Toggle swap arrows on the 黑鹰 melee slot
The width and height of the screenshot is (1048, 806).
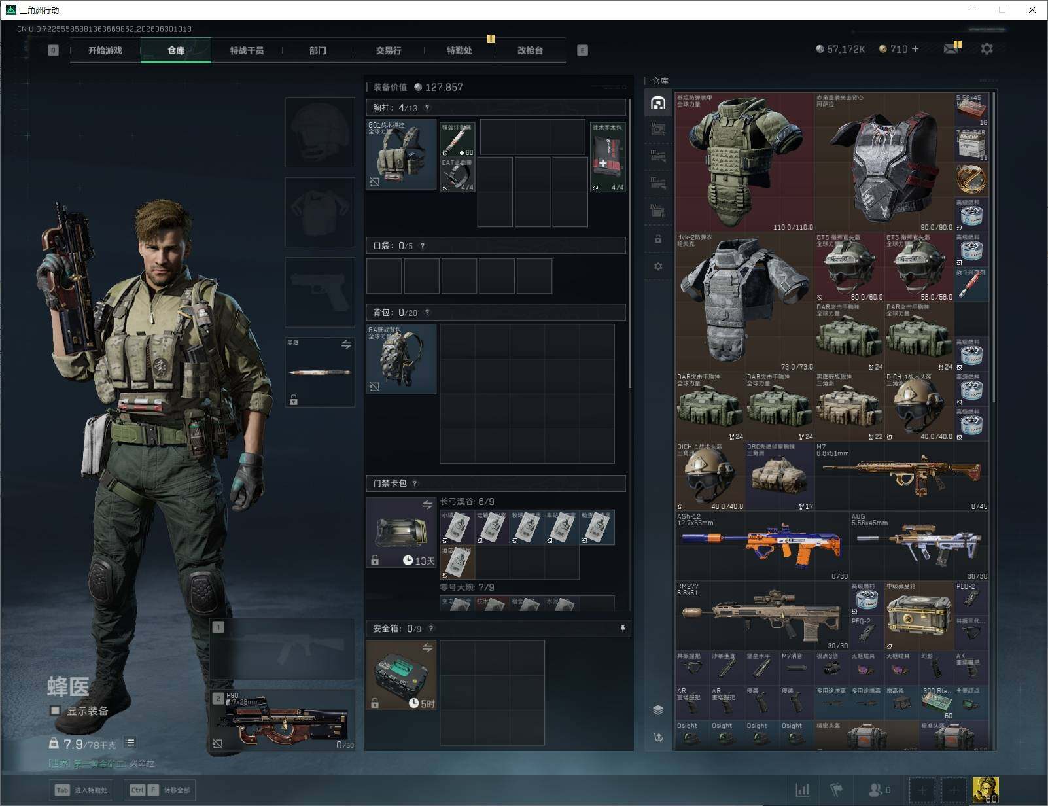pos(346,344)
